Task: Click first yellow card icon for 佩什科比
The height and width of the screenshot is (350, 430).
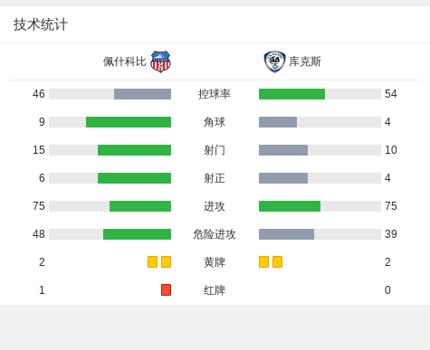Action: click(152, 262)
